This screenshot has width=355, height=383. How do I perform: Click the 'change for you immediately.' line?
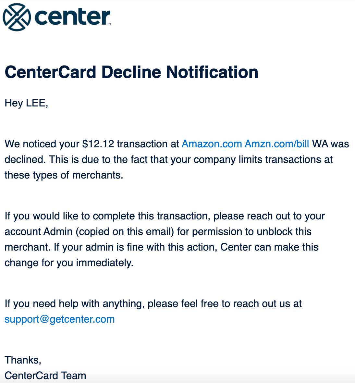pos(69,263)
